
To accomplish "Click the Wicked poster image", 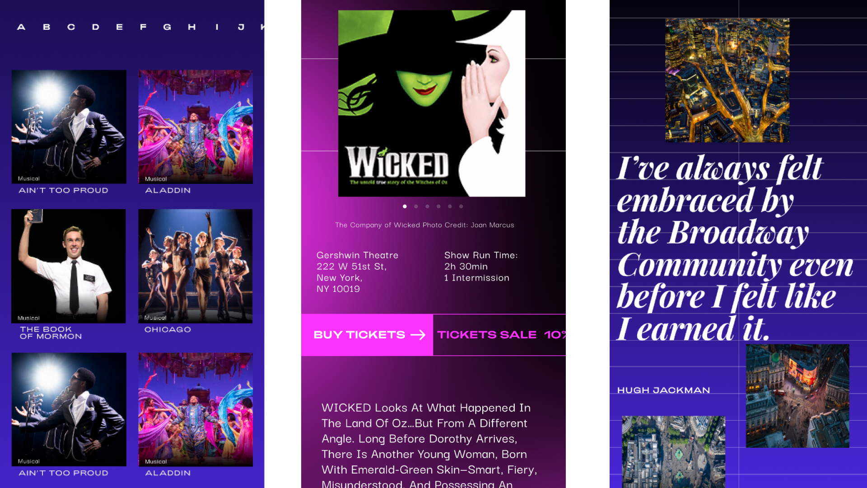I will [x=432, y=103].
